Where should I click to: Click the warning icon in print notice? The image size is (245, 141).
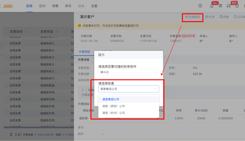[x=79, y=26]
